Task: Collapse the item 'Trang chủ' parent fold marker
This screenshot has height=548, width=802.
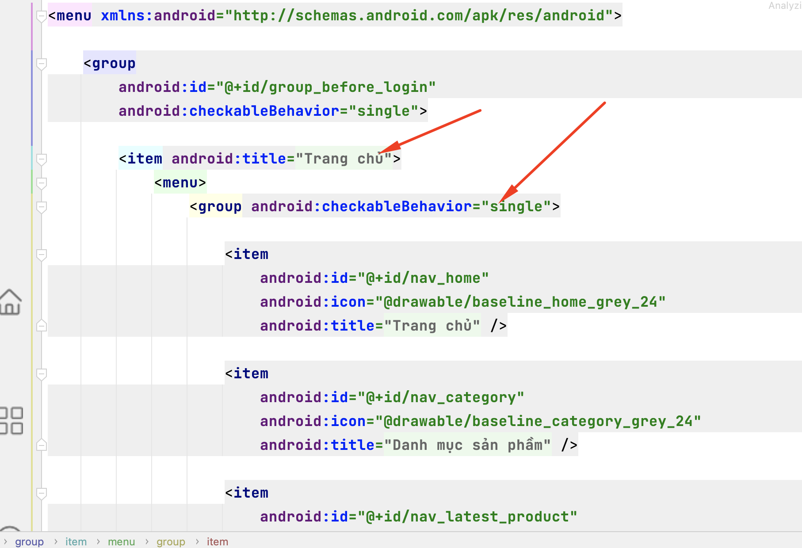Action: [x=41, y=160]
